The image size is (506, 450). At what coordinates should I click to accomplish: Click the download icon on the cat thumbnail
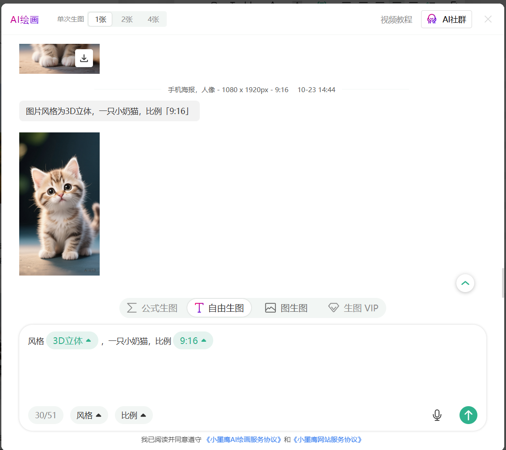84,58
